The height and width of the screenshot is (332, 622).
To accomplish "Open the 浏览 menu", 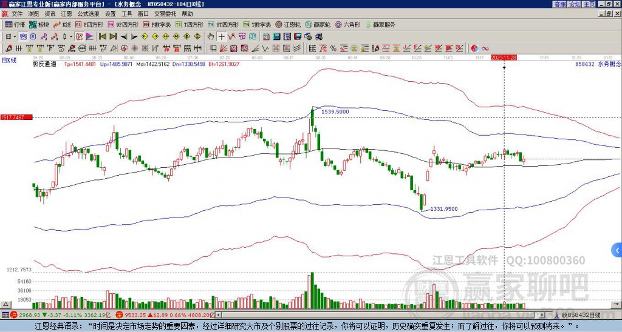I will pos(34,14).
